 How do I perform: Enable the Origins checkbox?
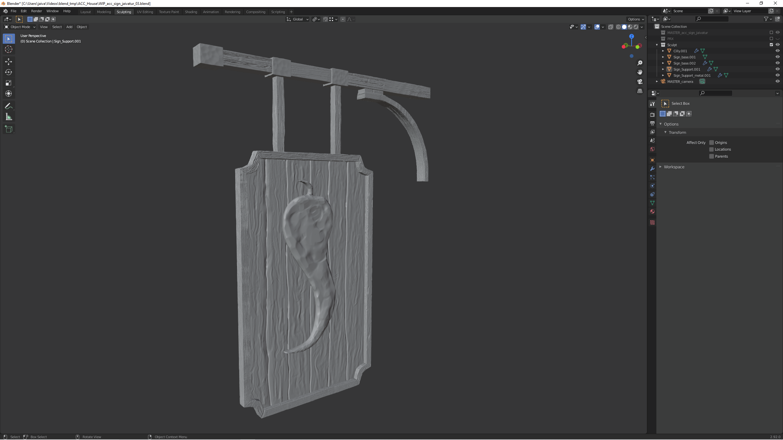coord(711,142)
